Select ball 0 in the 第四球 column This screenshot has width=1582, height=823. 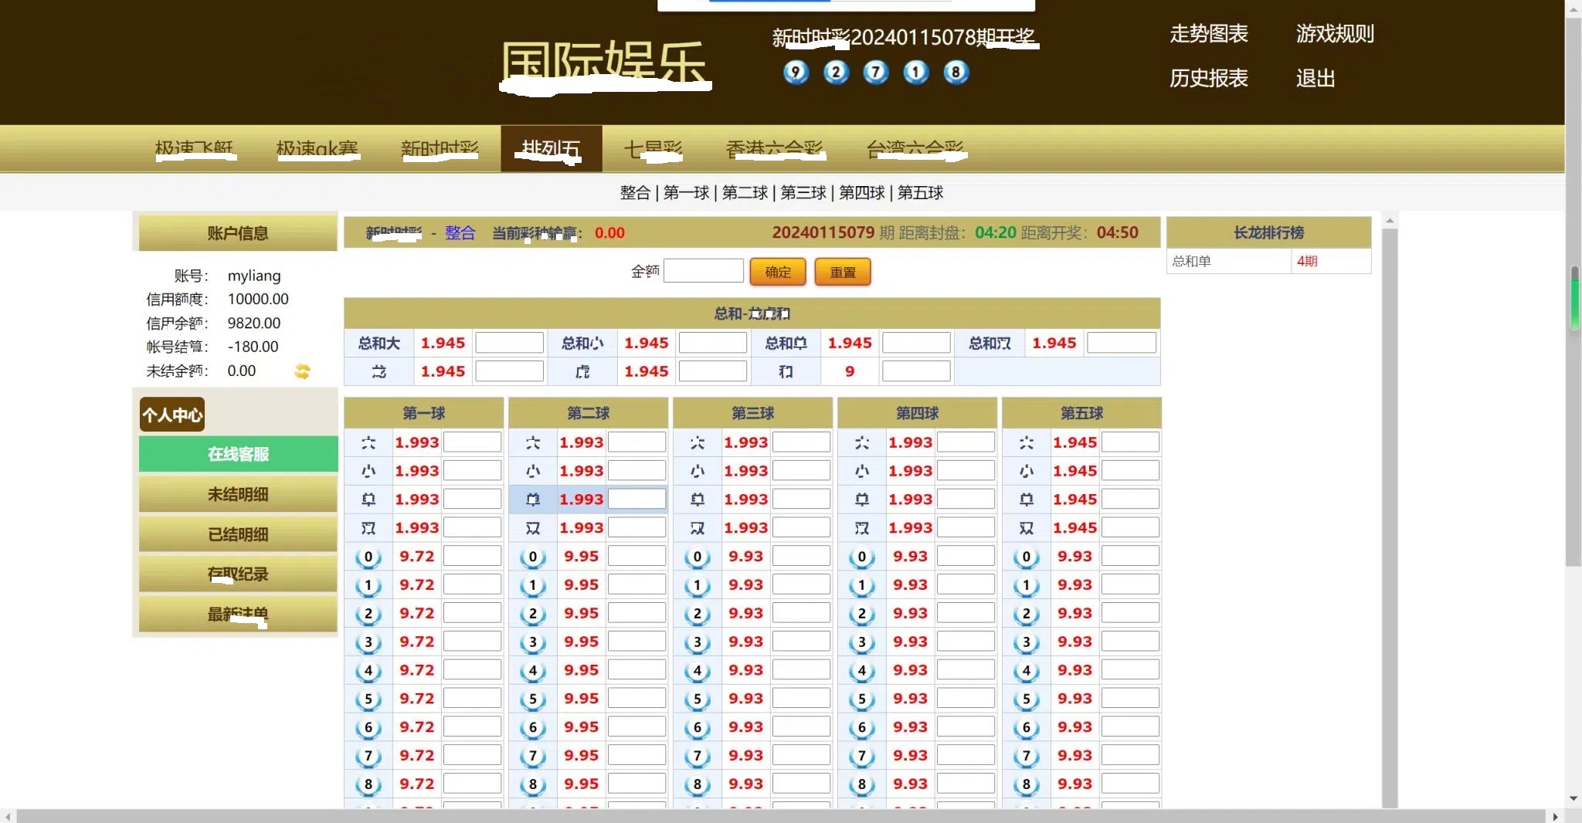(x=862, y=557)
